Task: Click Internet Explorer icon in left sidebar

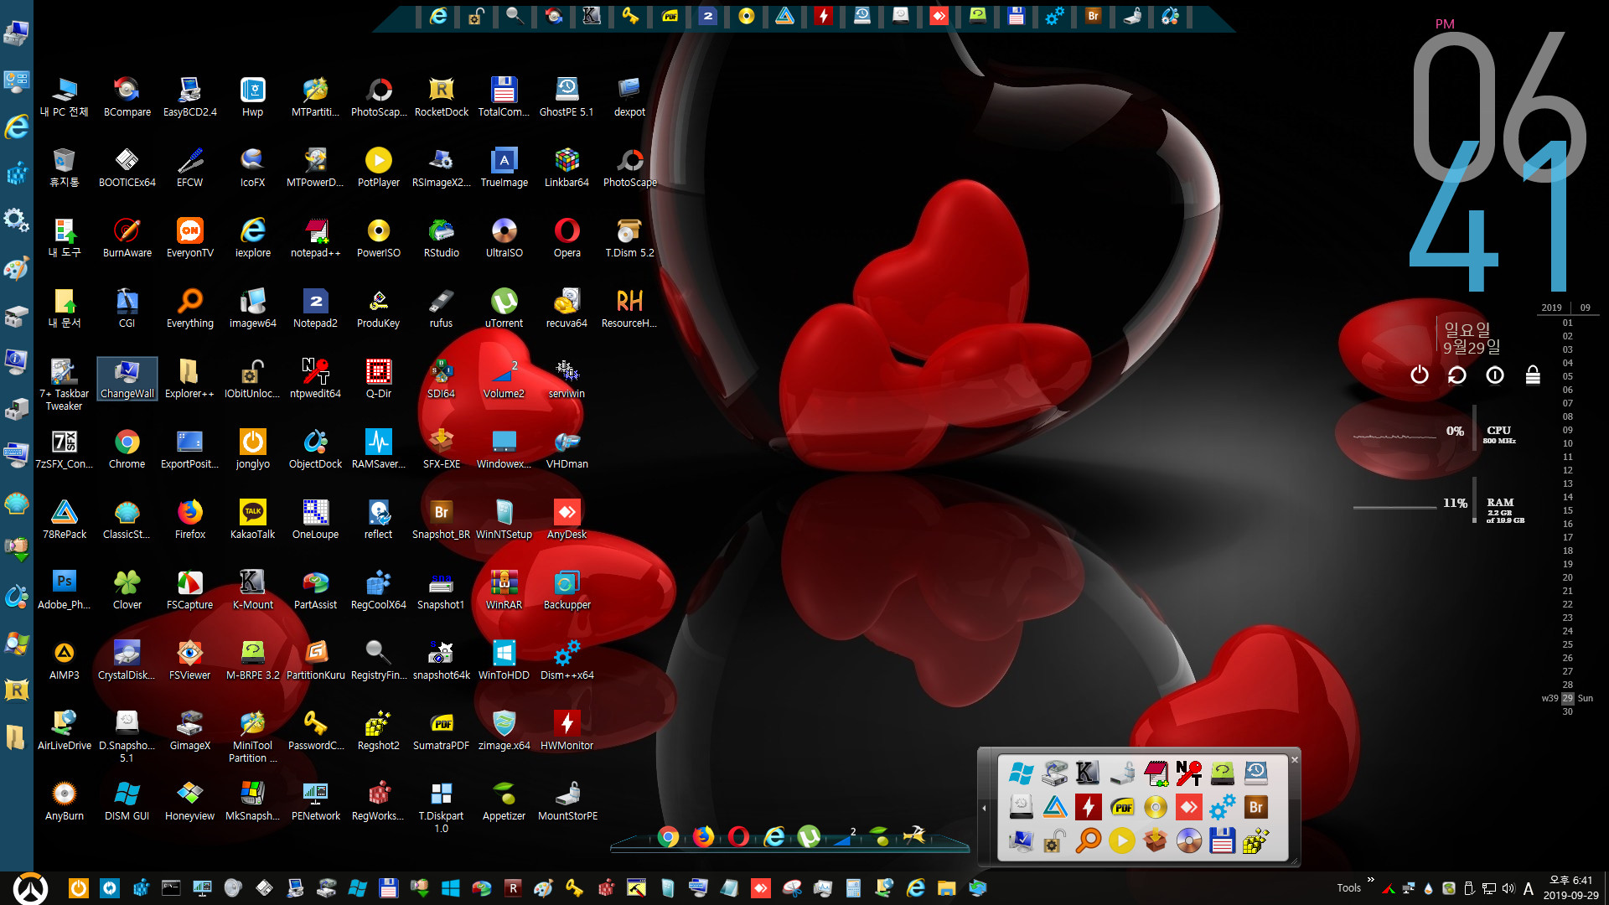Action: coord(16,127)
